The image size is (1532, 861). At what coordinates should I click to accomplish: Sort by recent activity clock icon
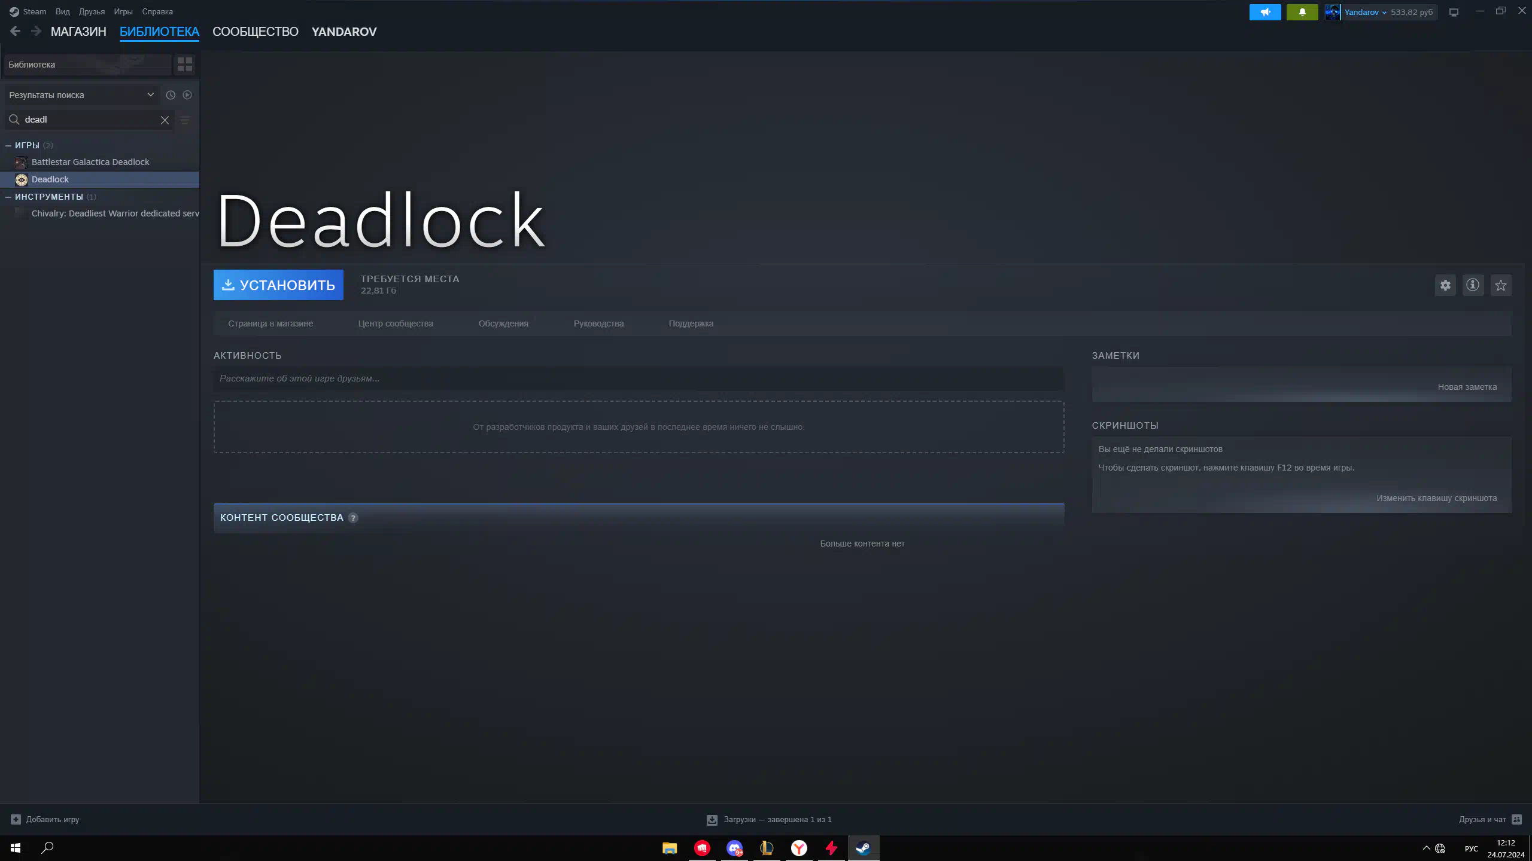[x=171, y=95]
